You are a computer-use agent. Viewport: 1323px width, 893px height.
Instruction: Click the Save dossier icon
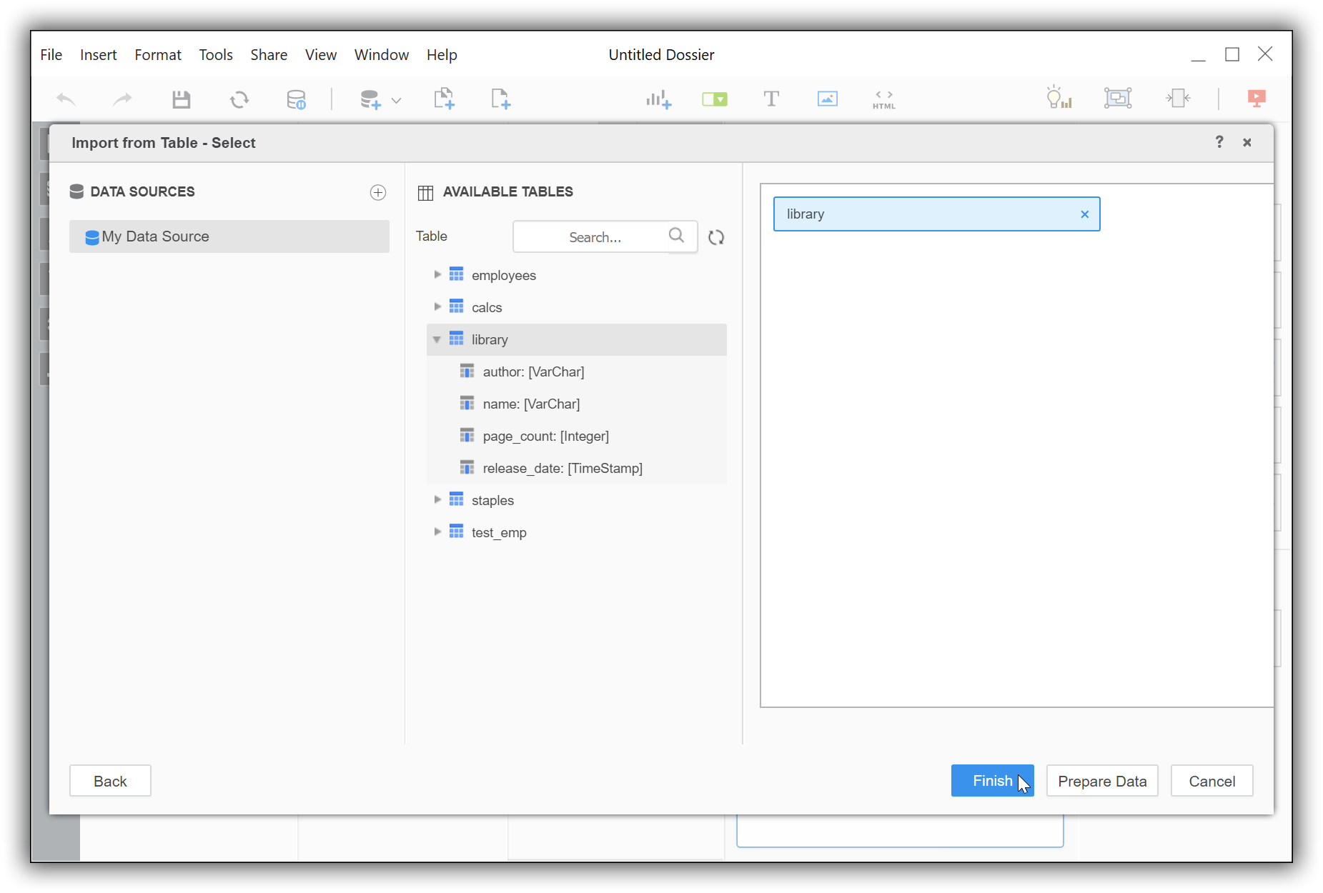click(181, 99)
